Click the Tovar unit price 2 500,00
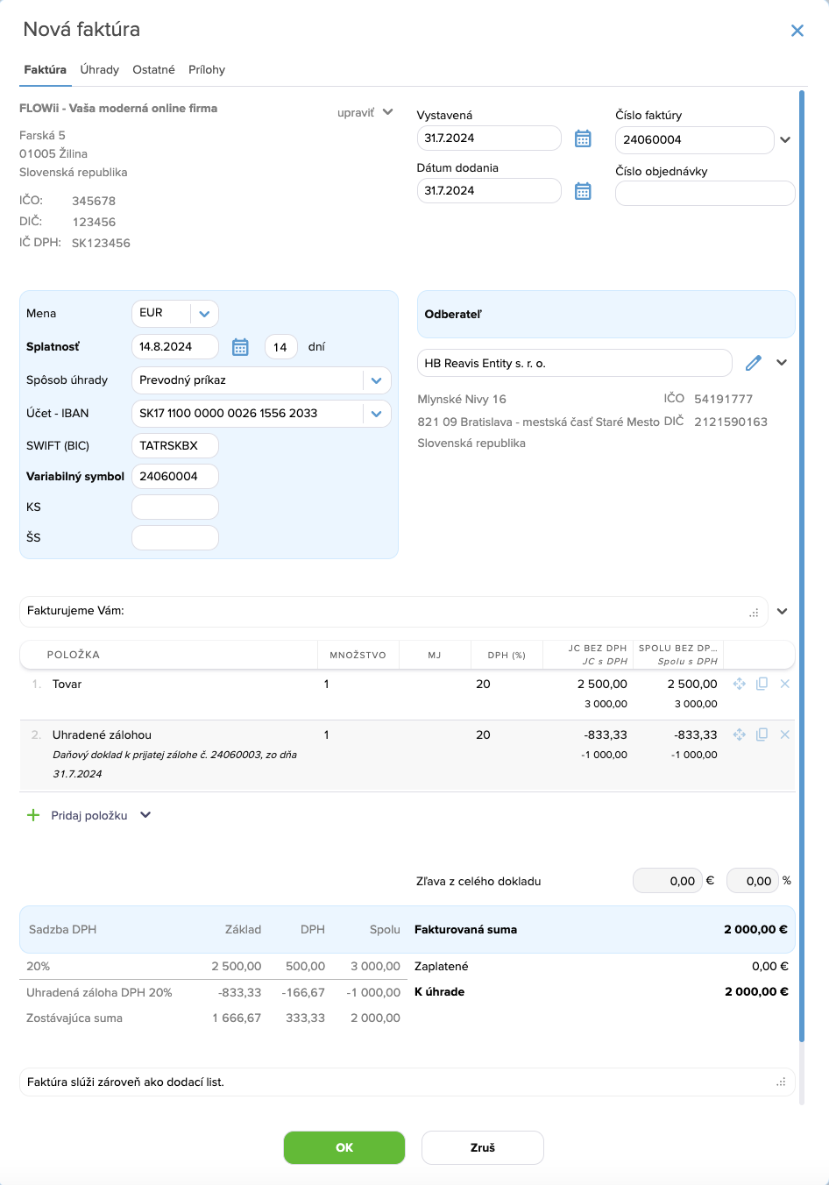Viewport: 829px width, 1185px height. pos(602,685)
